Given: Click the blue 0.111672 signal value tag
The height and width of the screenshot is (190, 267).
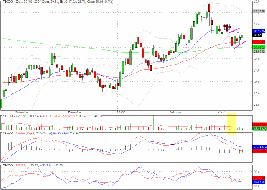Looking at the screenshot, I should (x=259, y=147).
